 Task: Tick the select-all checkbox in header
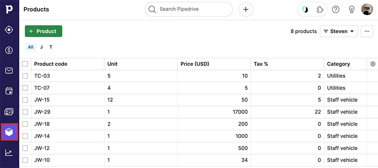click(x=25, y=64)
